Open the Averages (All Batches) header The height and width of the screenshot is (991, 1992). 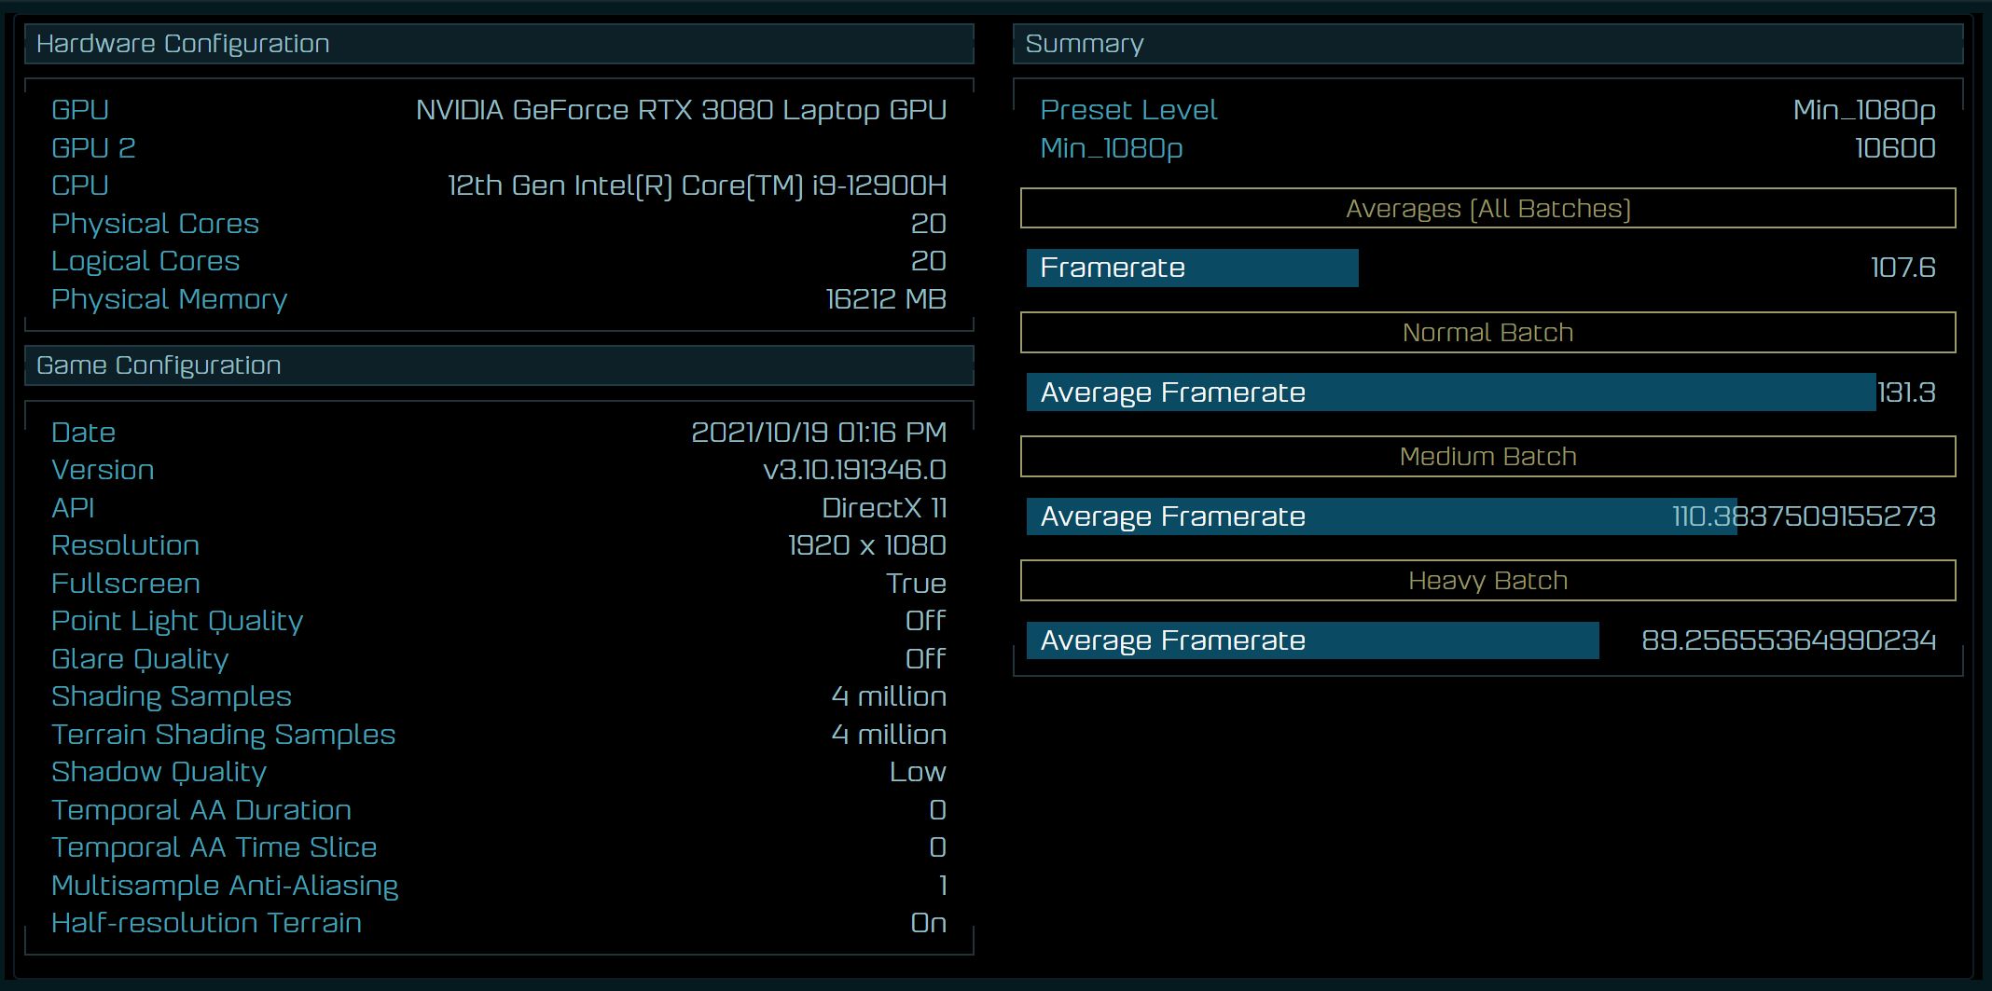1488,209
